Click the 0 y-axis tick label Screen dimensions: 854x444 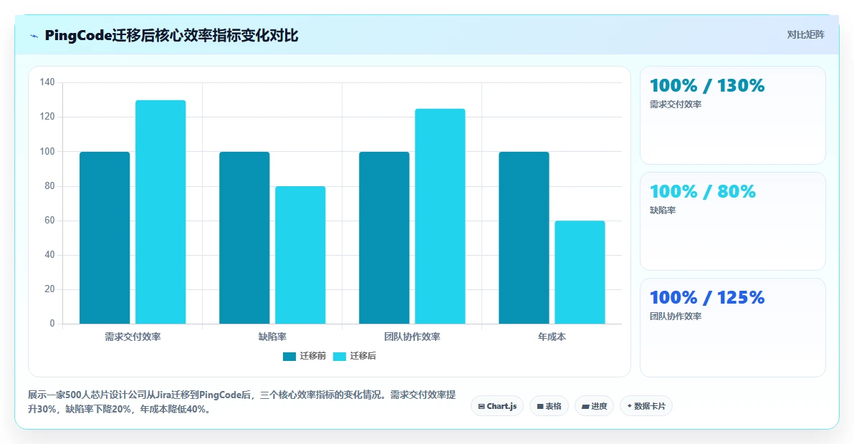point(52,323)
